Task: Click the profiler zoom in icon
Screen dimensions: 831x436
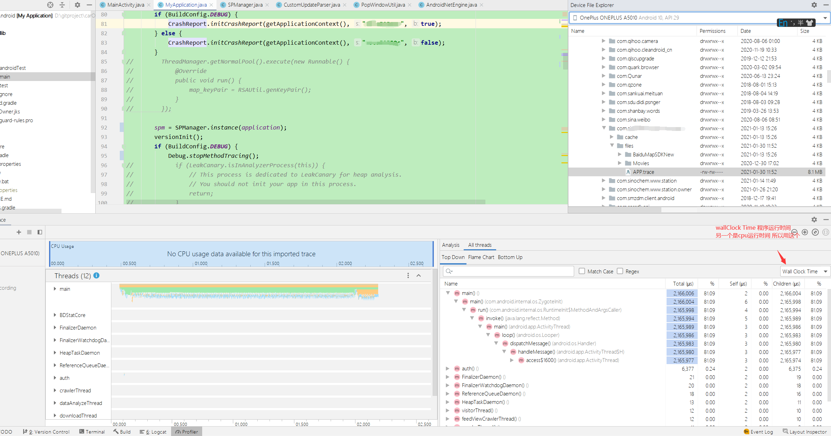Action: coord(805,232)
